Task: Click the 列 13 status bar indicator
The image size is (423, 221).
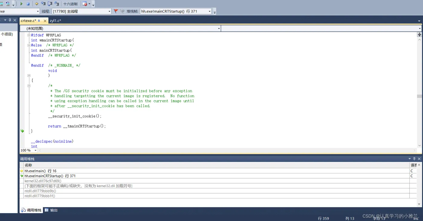Action: pos(350,218)
